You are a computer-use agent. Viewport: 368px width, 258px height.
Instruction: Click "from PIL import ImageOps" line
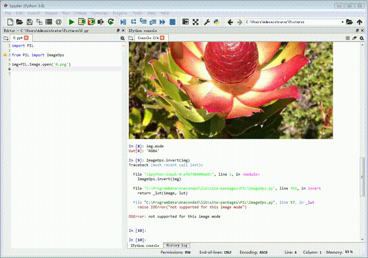(x=38, y=55)
